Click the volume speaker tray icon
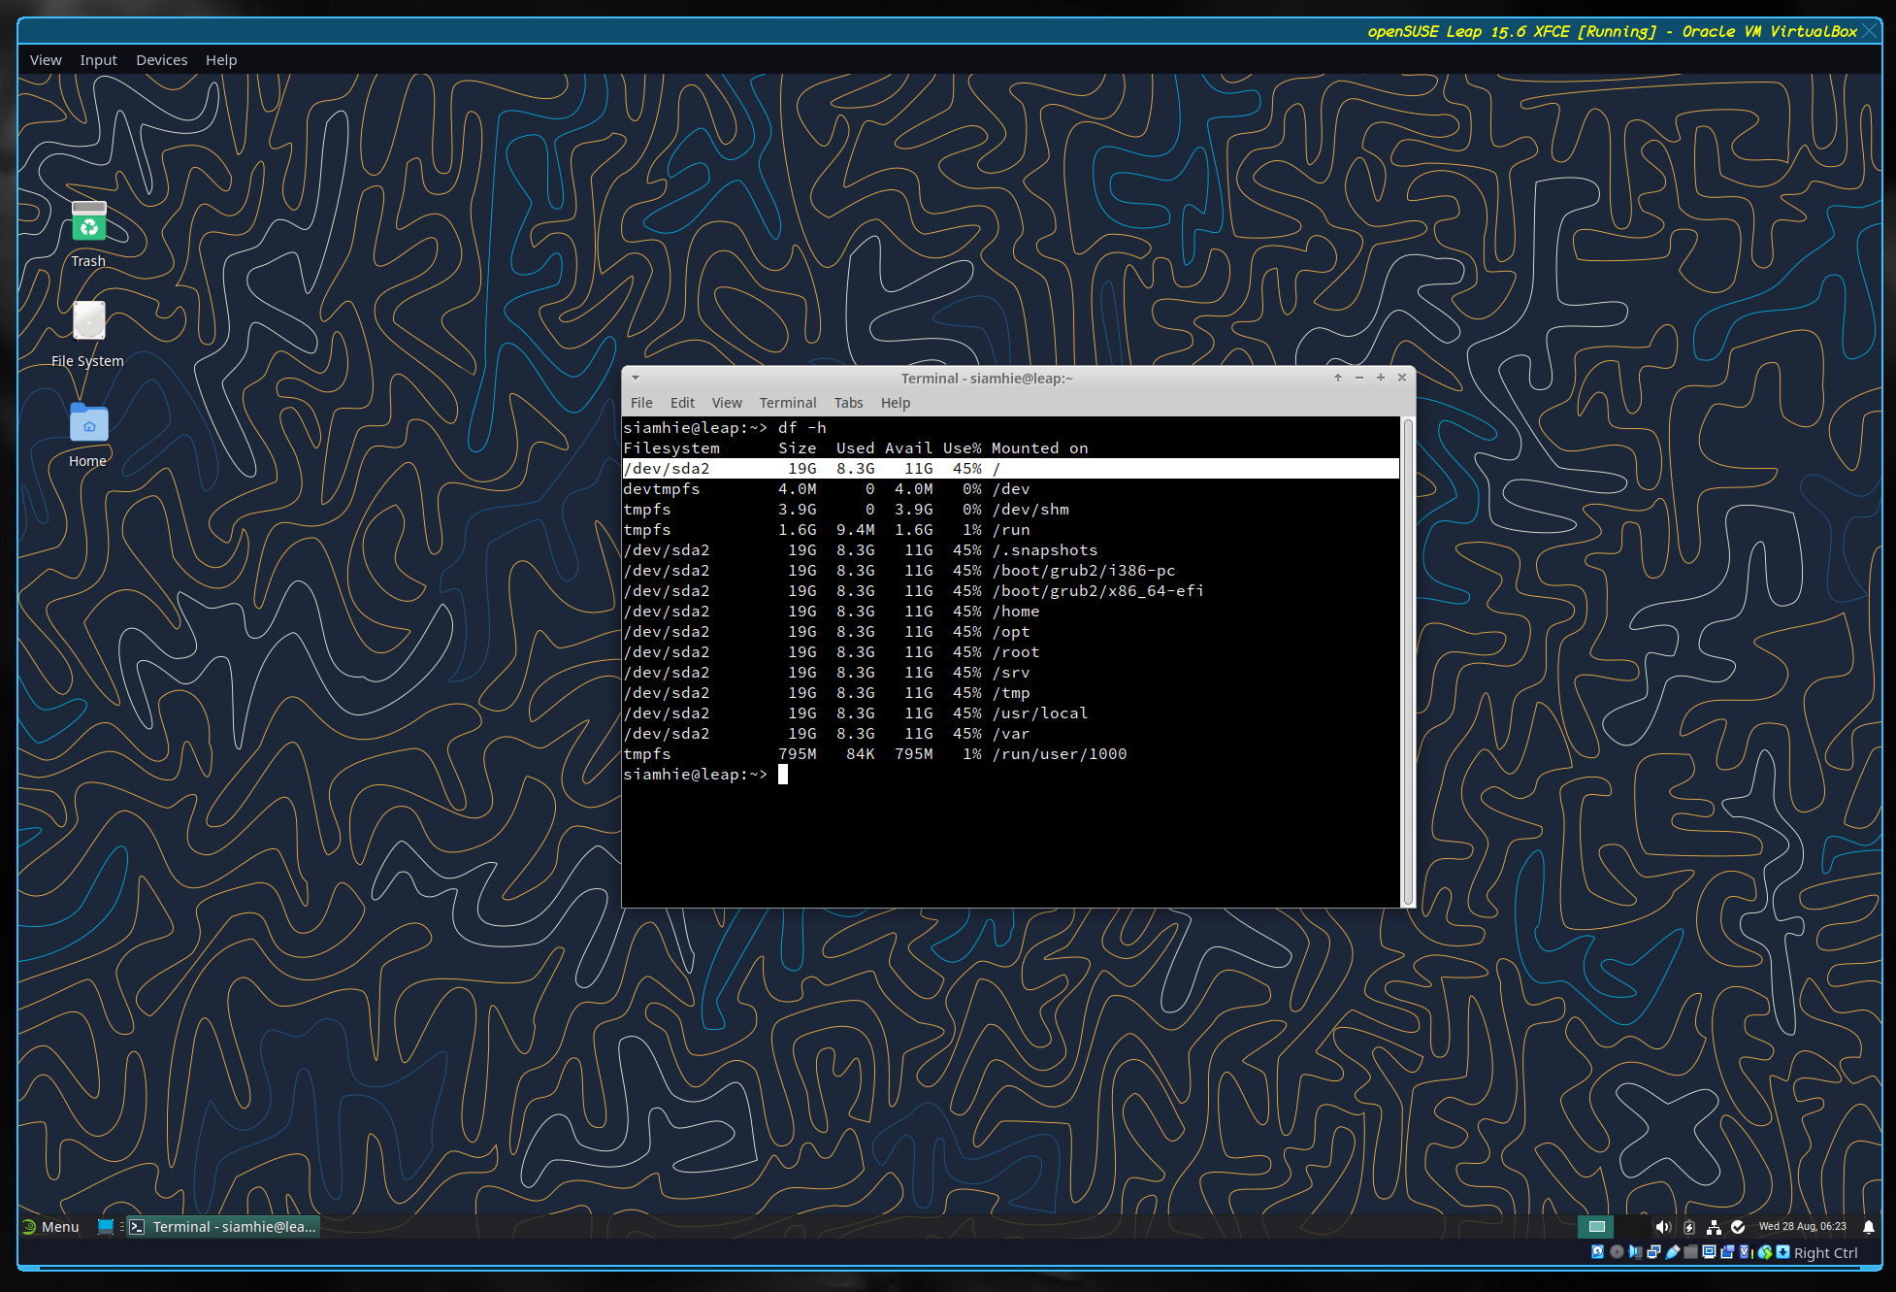This screenshot has width=1896, height=1292. click(1662, 1227)
